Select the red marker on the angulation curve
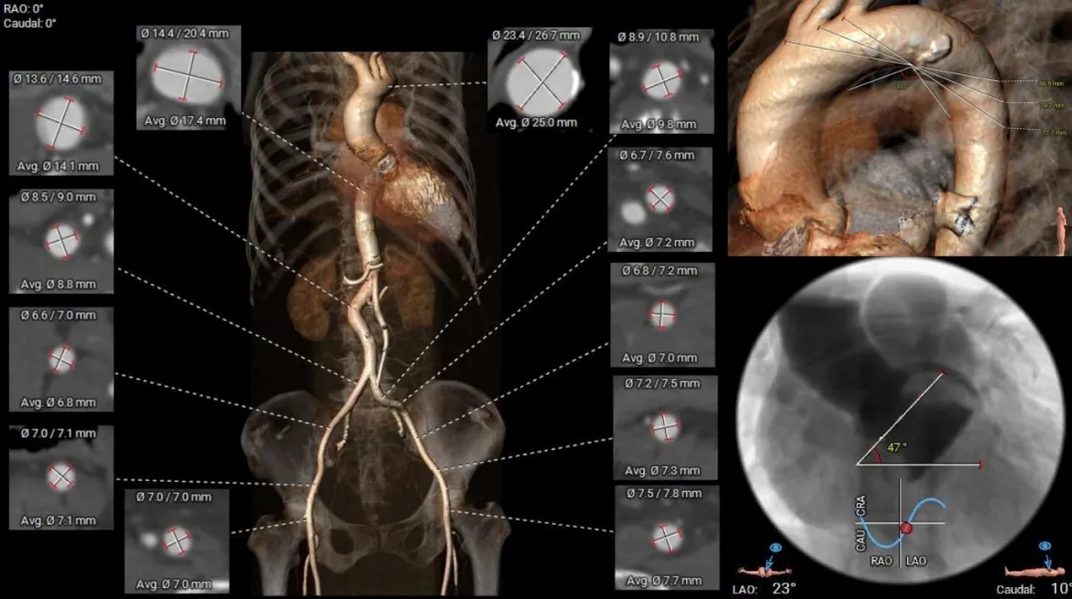 pos(904,528)
